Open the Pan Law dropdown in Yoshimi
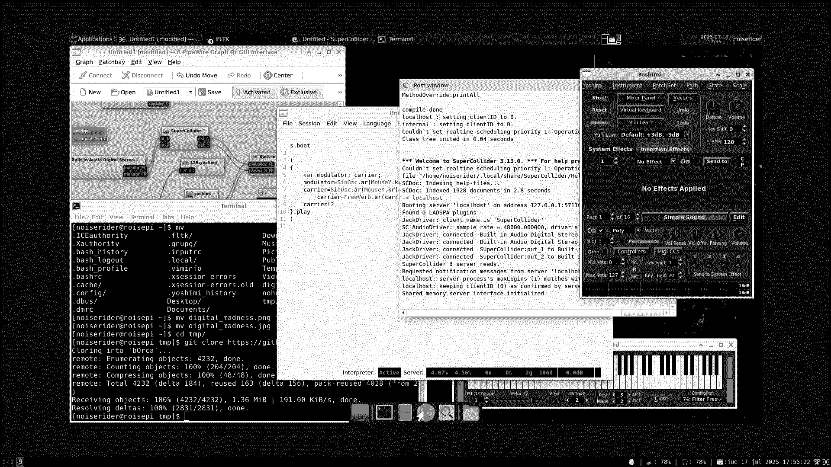Image resolution: width=831 pixels, height=467 pixels. coord(654,135)
